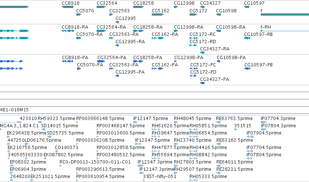Click protein CG18258-PA
Screen dimensions: 309x182
click(148, 58)
